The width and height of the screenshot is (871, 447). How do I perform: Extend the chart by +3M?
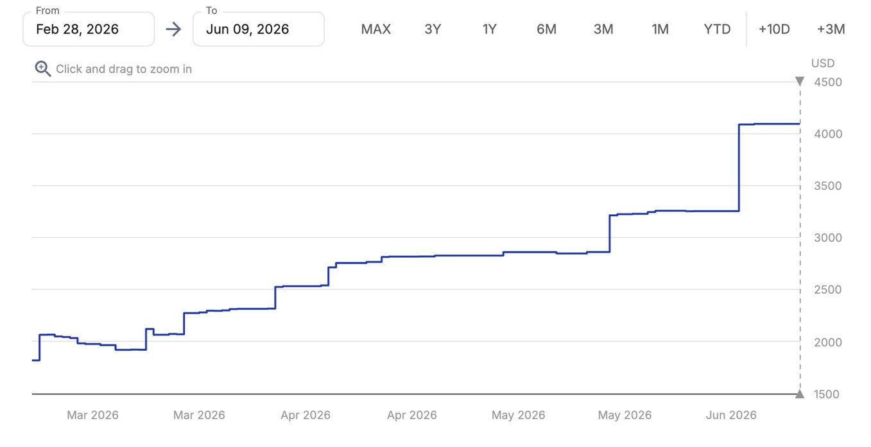click(x=831, y=29)
